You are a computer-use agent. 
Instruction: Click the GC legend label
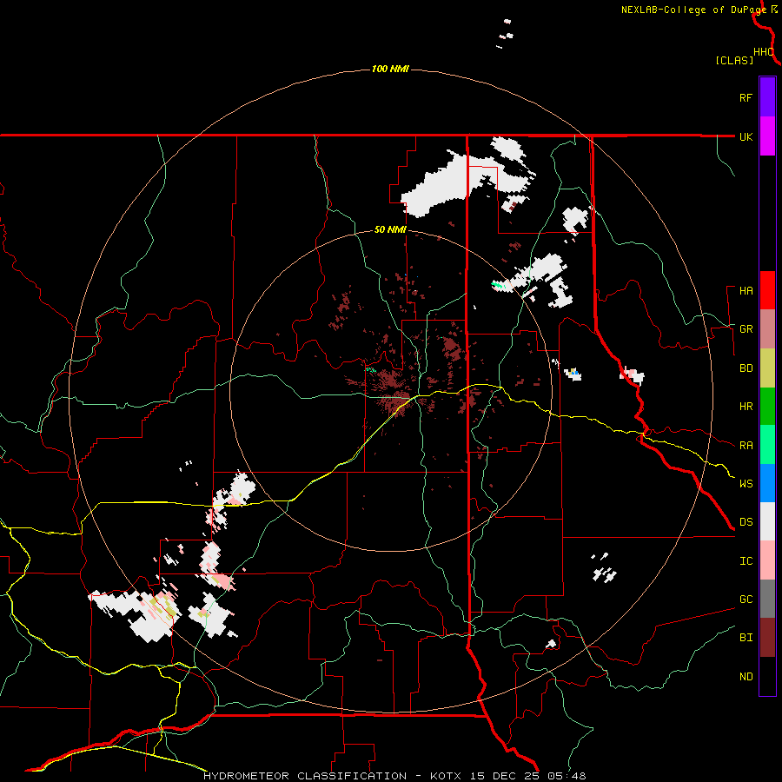(746, 600)
